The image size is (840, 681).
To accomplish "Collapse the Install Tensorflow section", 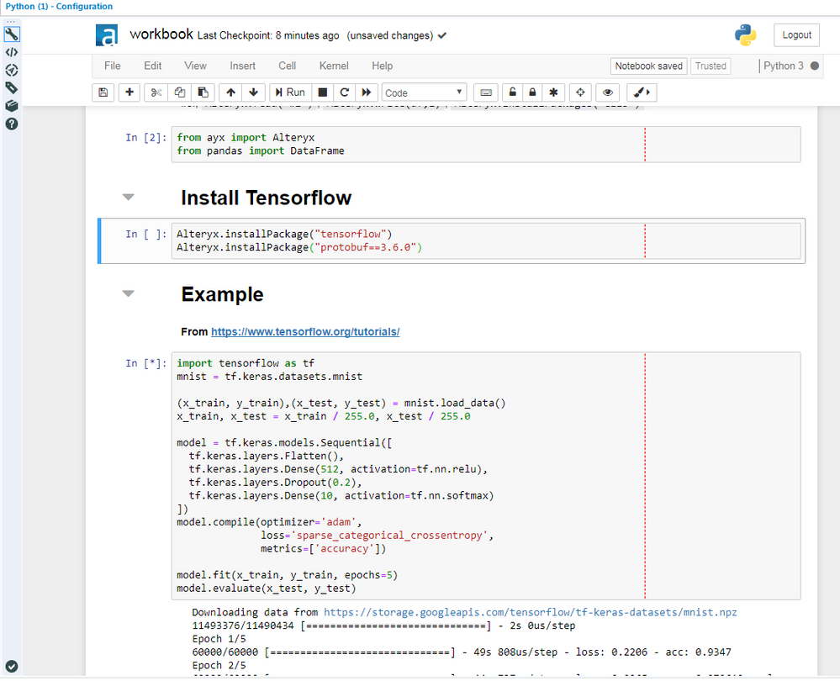I will (x=128, y=198).
